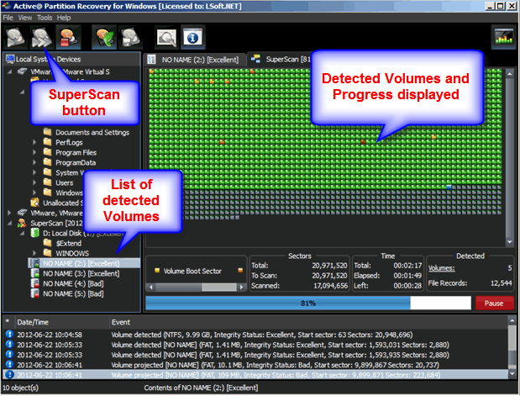Click the red drive recovery toolbar icon

coord(67,37)
